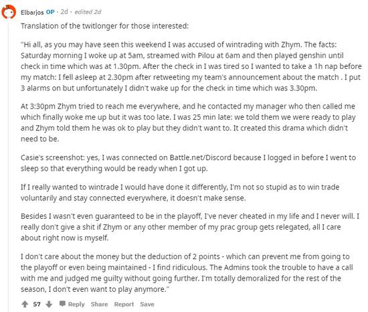Save this comment

(147, 304)
